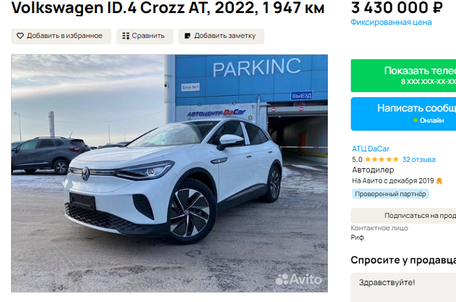Click the Фиксированная цена link
This screenshot has height=302, width=456.
(391, 22)
